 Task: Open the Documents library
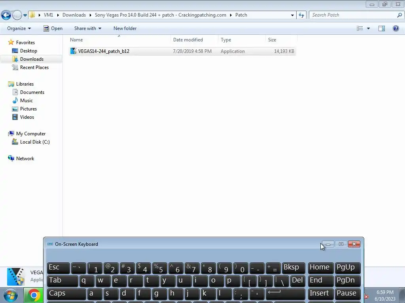[x=32, y=92]
